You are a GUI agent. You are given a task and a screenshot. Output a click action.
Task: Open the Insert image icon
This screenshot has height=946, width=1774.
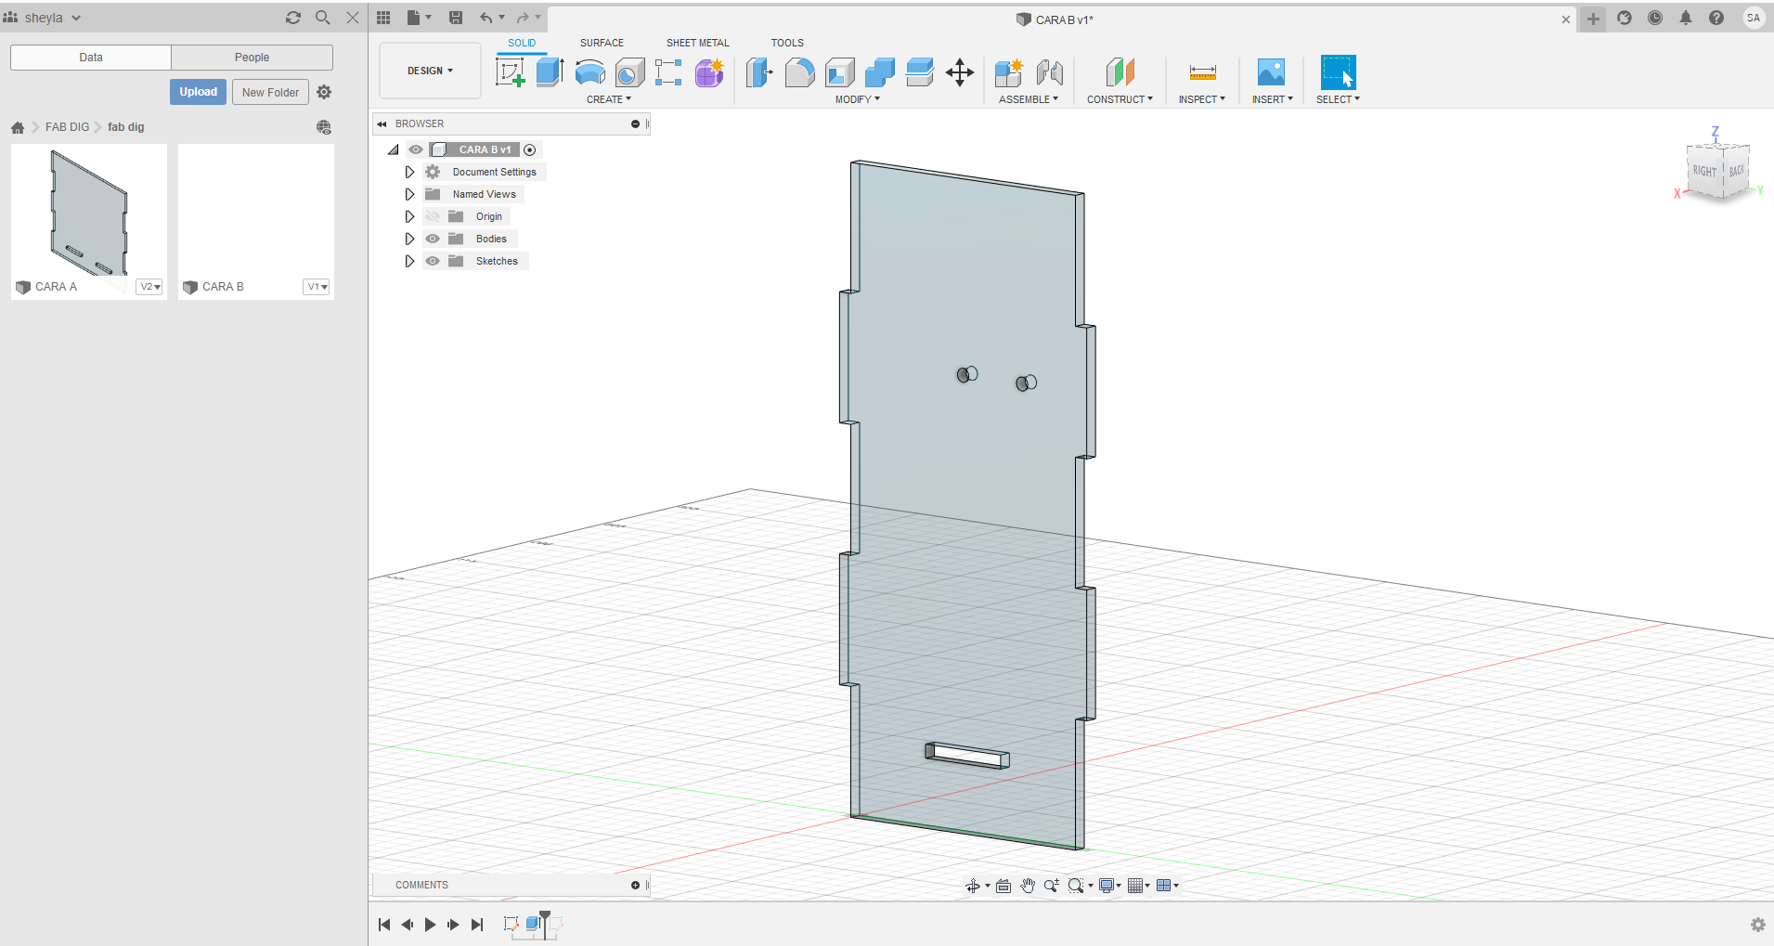click(x=1271, y=72)
